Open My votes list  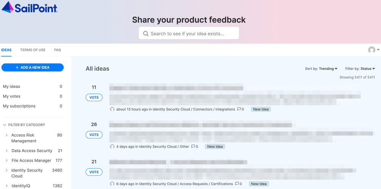point(12,96)
